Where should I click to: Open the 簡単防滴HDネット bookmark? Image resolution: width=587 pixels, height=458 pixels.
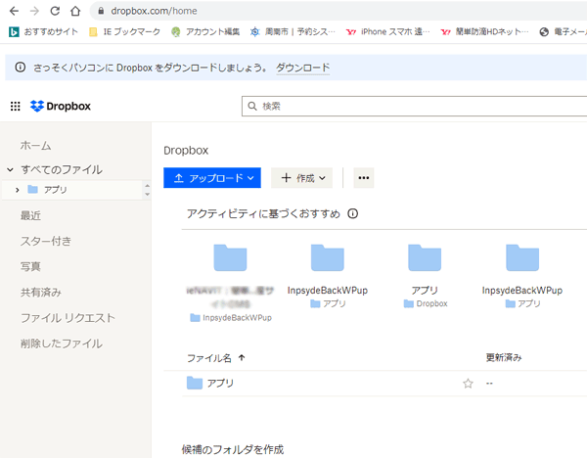pos(485,32)
